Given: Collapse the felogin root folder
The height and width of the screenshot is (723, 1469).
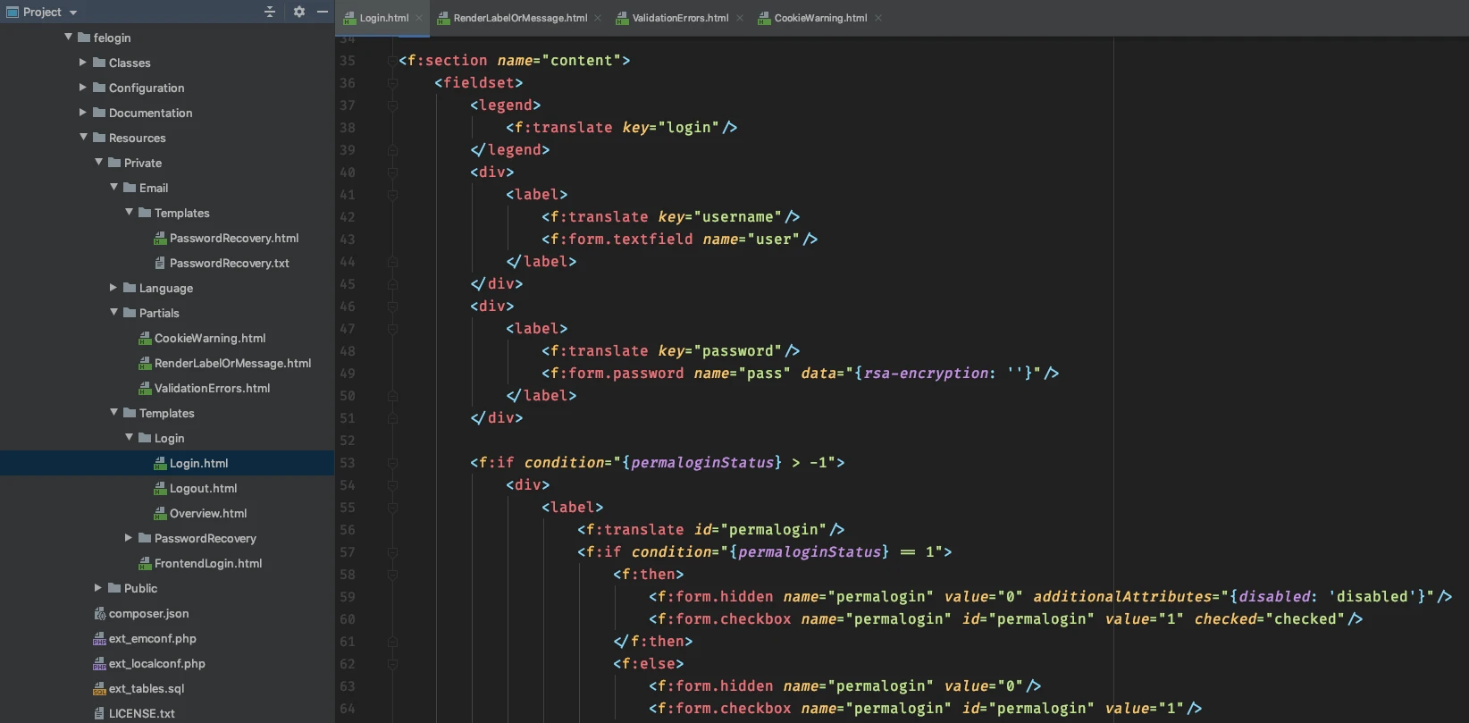Looking at the screenshot, I should tap(68, 37).
